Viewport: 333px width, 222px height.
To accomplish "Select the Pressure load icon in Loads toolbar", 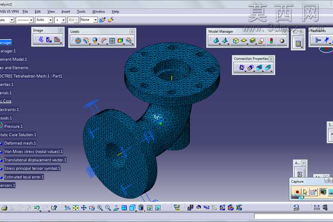I will coord(78,41).
